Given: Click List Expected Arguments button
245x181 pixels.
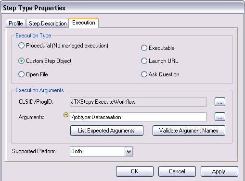Looking at the screenshot, I should [x=107, y=131].
